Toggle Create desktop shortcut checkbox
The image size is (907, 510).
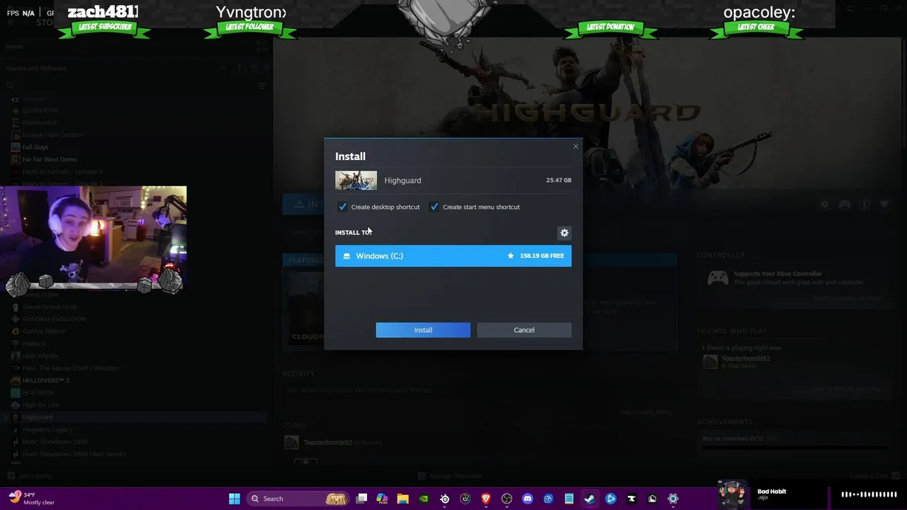click(343, 207)
